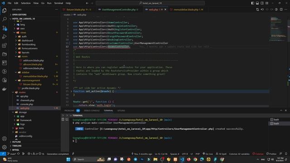Image resolution: width=290 pixels, height=163 pixels.
Task: Open the File menu
Action: pyautogui.click(x=10, y=3)
